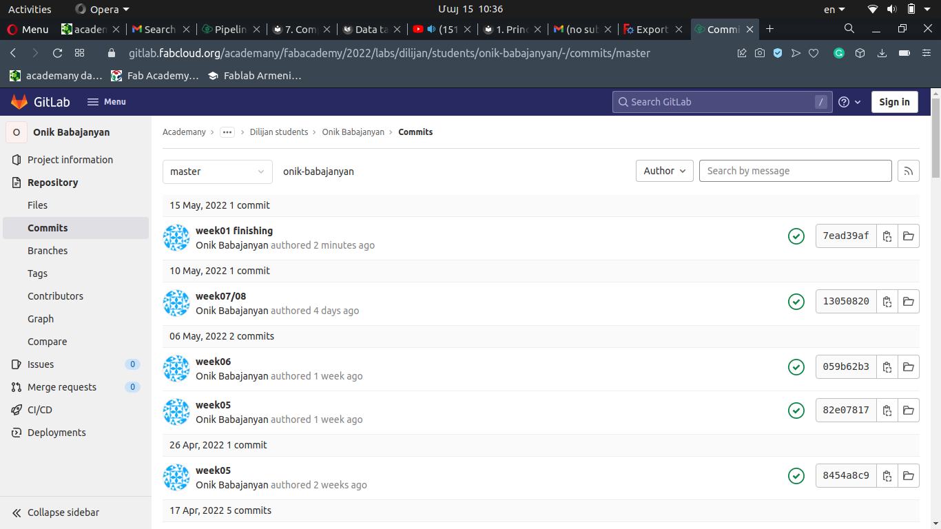Switch to the Pipelin browser tab
941x529 pixels.
(x=231, y=29)
